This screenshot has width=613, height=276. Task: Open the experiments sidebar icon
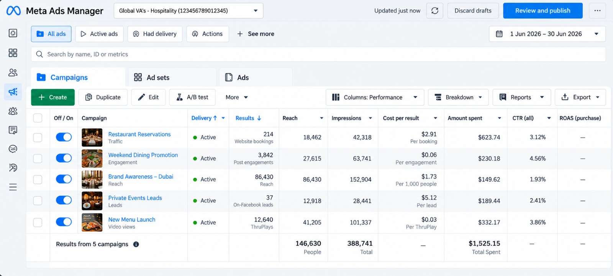point(13,168)
